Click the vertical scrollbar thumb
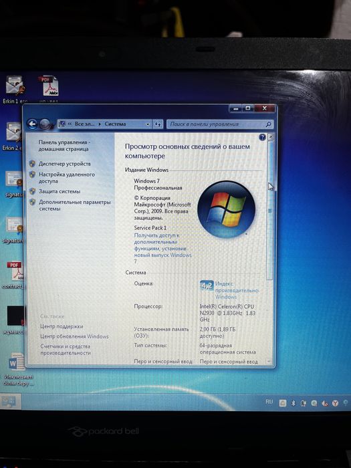 click(270, 211)
